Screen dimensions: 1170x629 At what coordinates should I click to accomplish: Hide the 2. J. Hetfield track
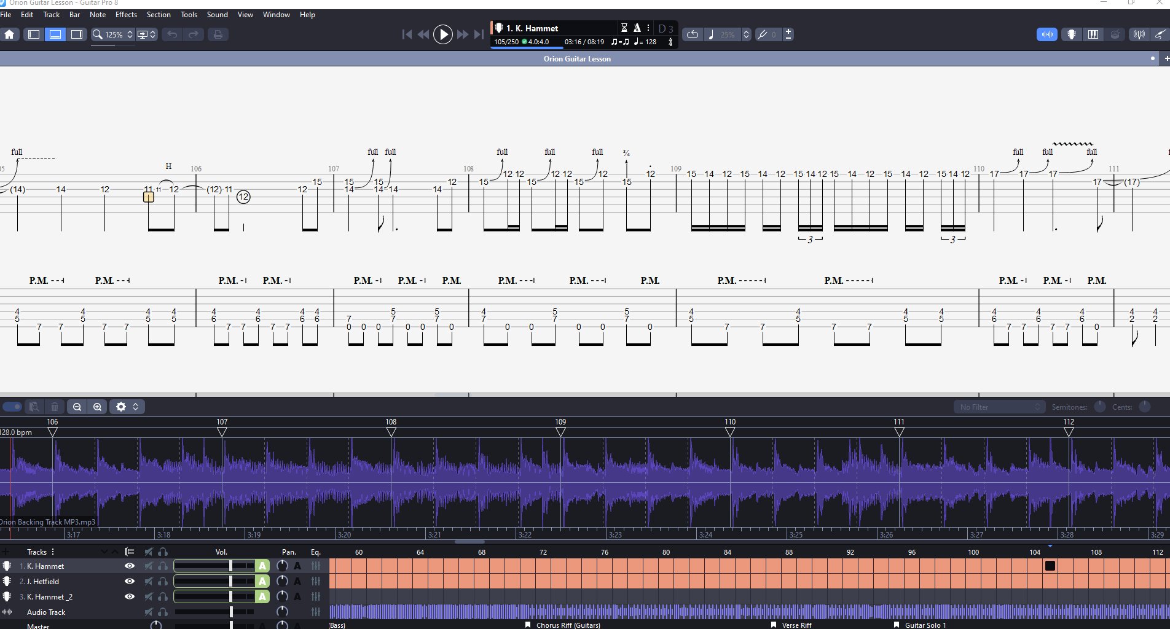(130, 581)
